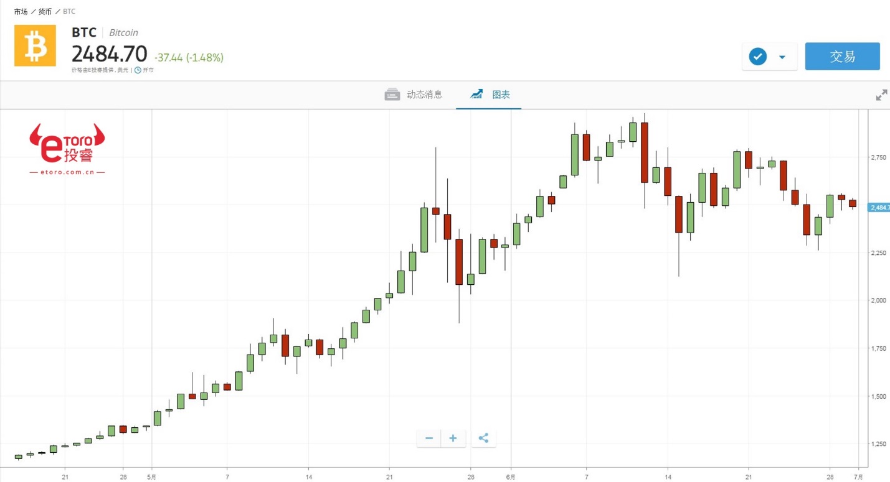890x482 pixels.
Task: Click the 5月 label on the date axis
Action: coord(152,477)
